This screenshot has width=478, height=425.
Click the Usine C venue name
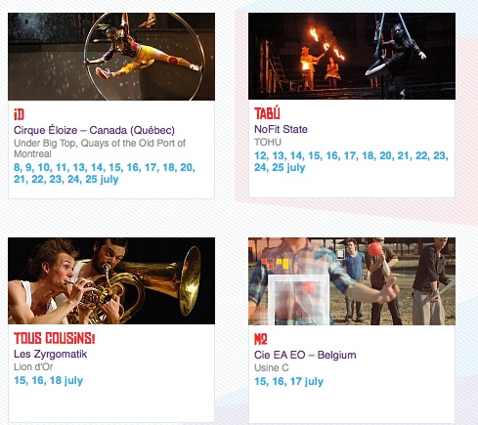[272, 368]
